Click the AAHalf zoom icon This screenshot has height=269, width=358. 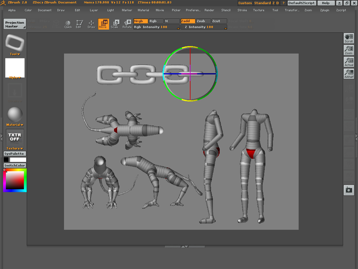[x=348, y=74]
